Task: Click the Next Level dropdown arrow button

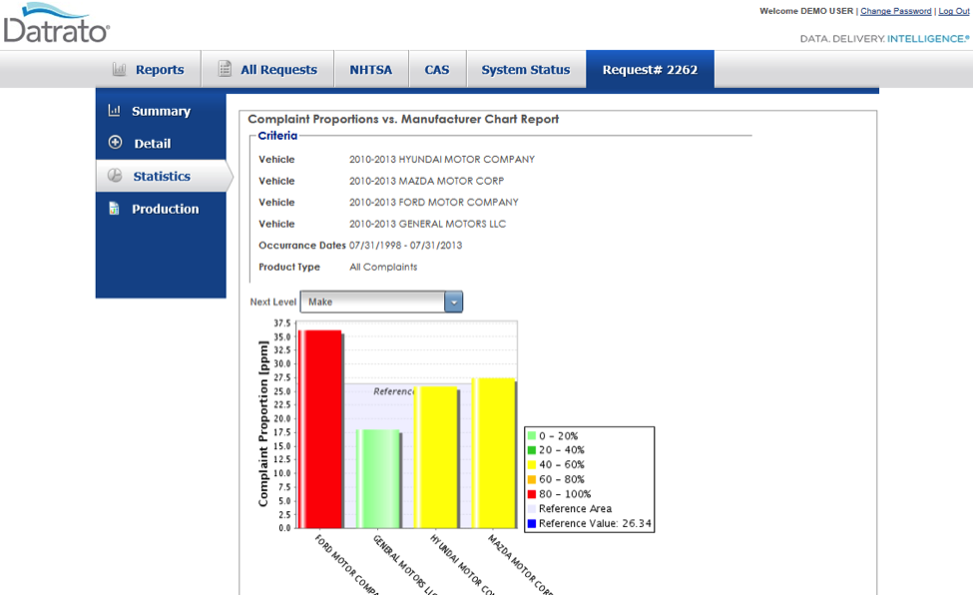Action: (454, 301)
